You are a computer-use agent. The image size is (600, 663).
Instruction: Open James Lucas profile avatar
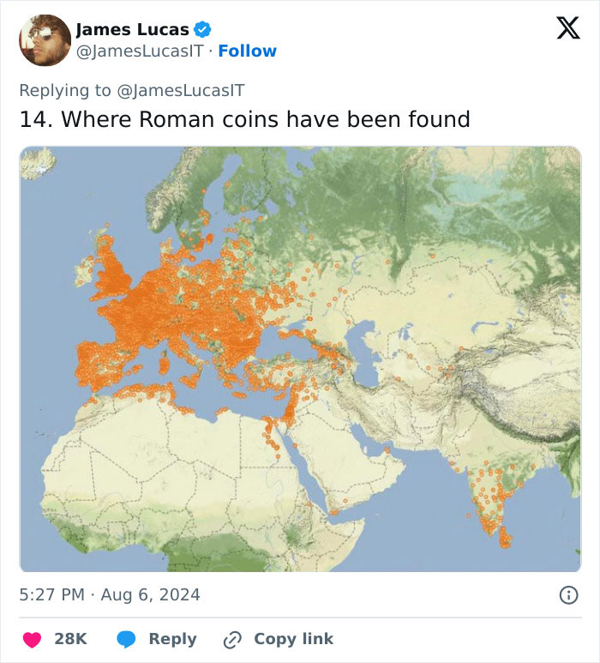(x=45, y=40)
